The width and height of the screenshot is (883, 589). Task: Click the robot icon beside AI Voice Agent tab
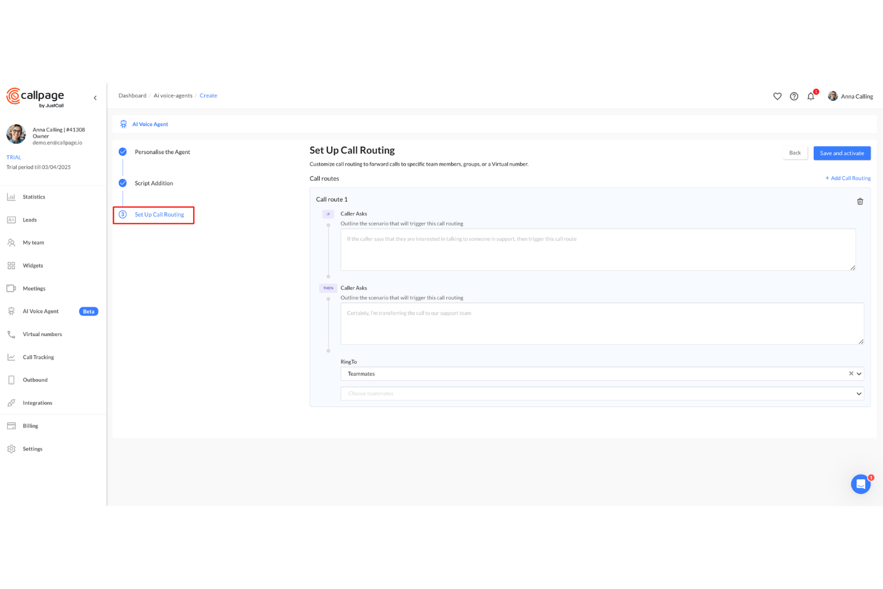click(x=124, y=124)
